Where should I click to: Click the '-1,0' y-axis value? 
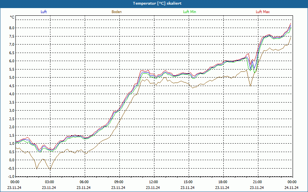pos(11,177)
